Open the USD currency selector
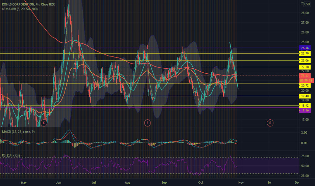 pos(307,4)
